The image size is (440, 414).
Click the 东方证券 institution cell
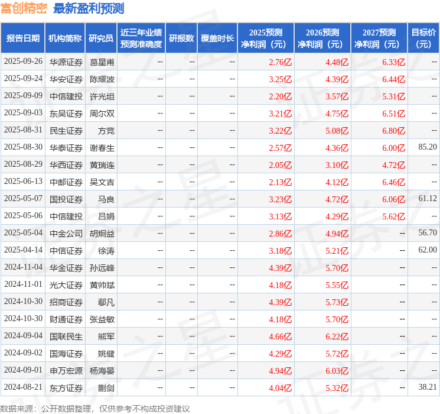[x=66, y=387]
